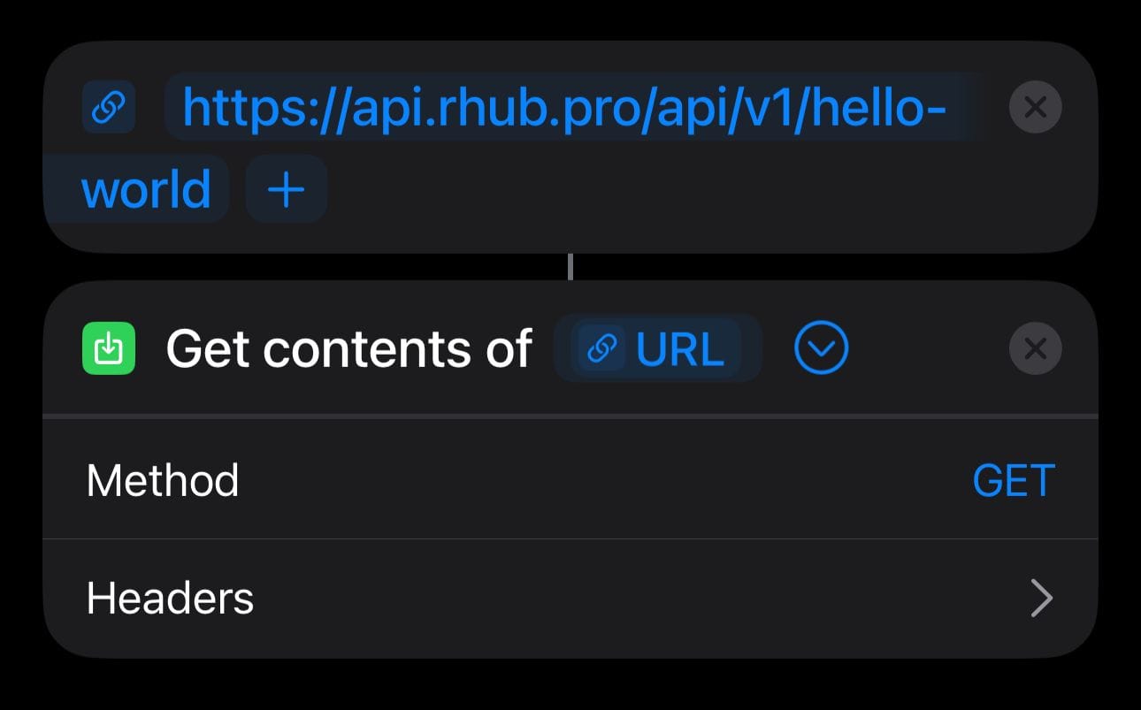Expand Headers with the right chevron

(1042, 599)
